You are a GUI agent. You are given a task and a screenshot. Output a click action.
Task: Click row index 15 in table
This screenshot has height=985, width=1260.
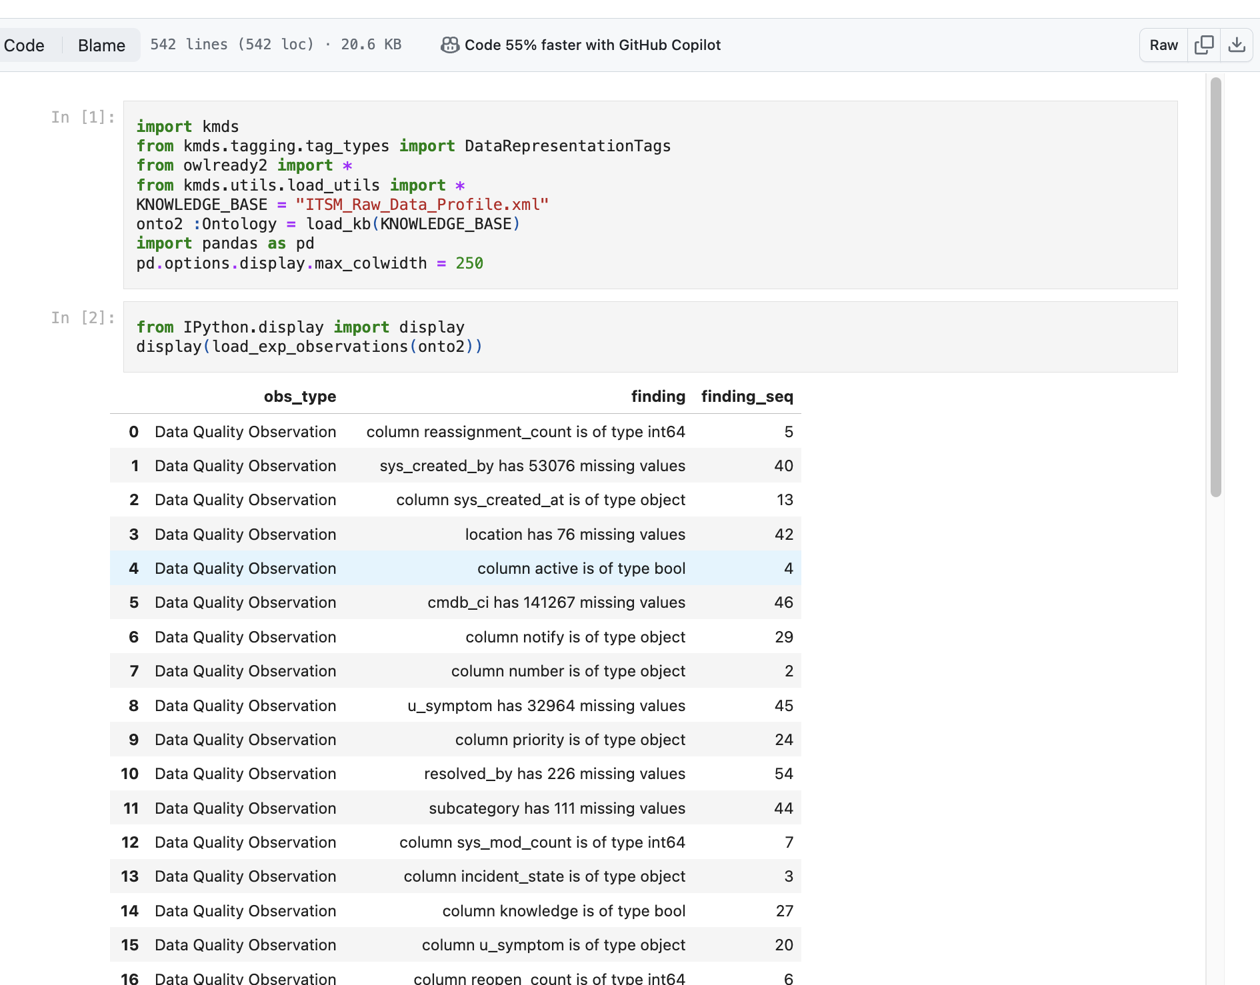[x=129, y=945]
